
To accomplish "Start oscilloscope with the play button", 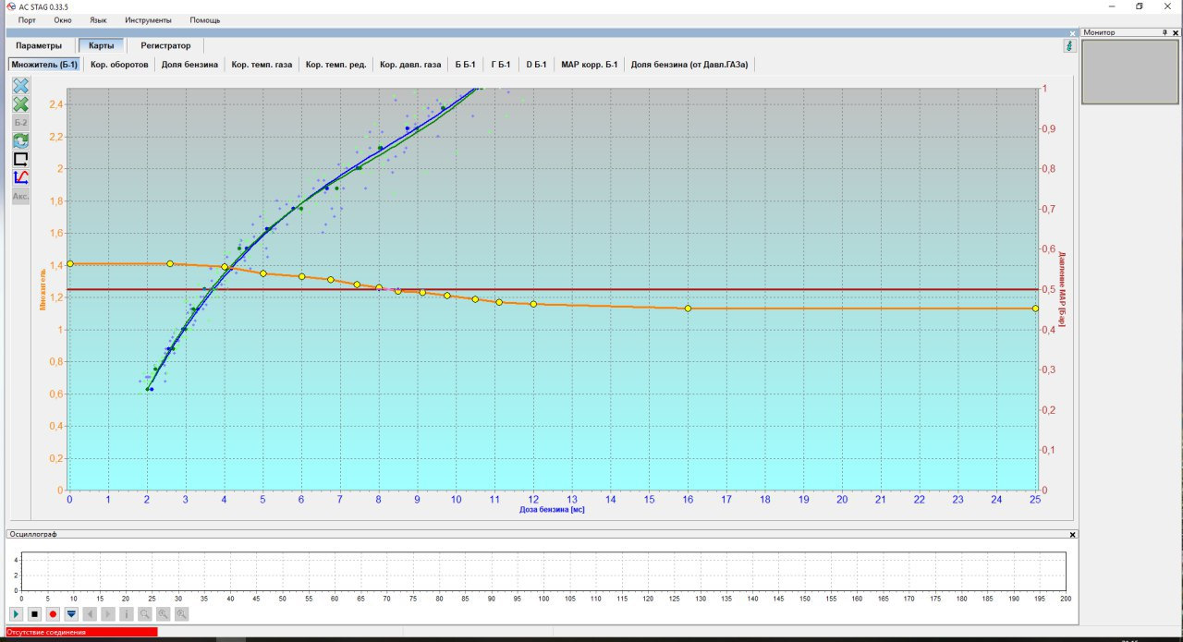I will pos(16,613).
